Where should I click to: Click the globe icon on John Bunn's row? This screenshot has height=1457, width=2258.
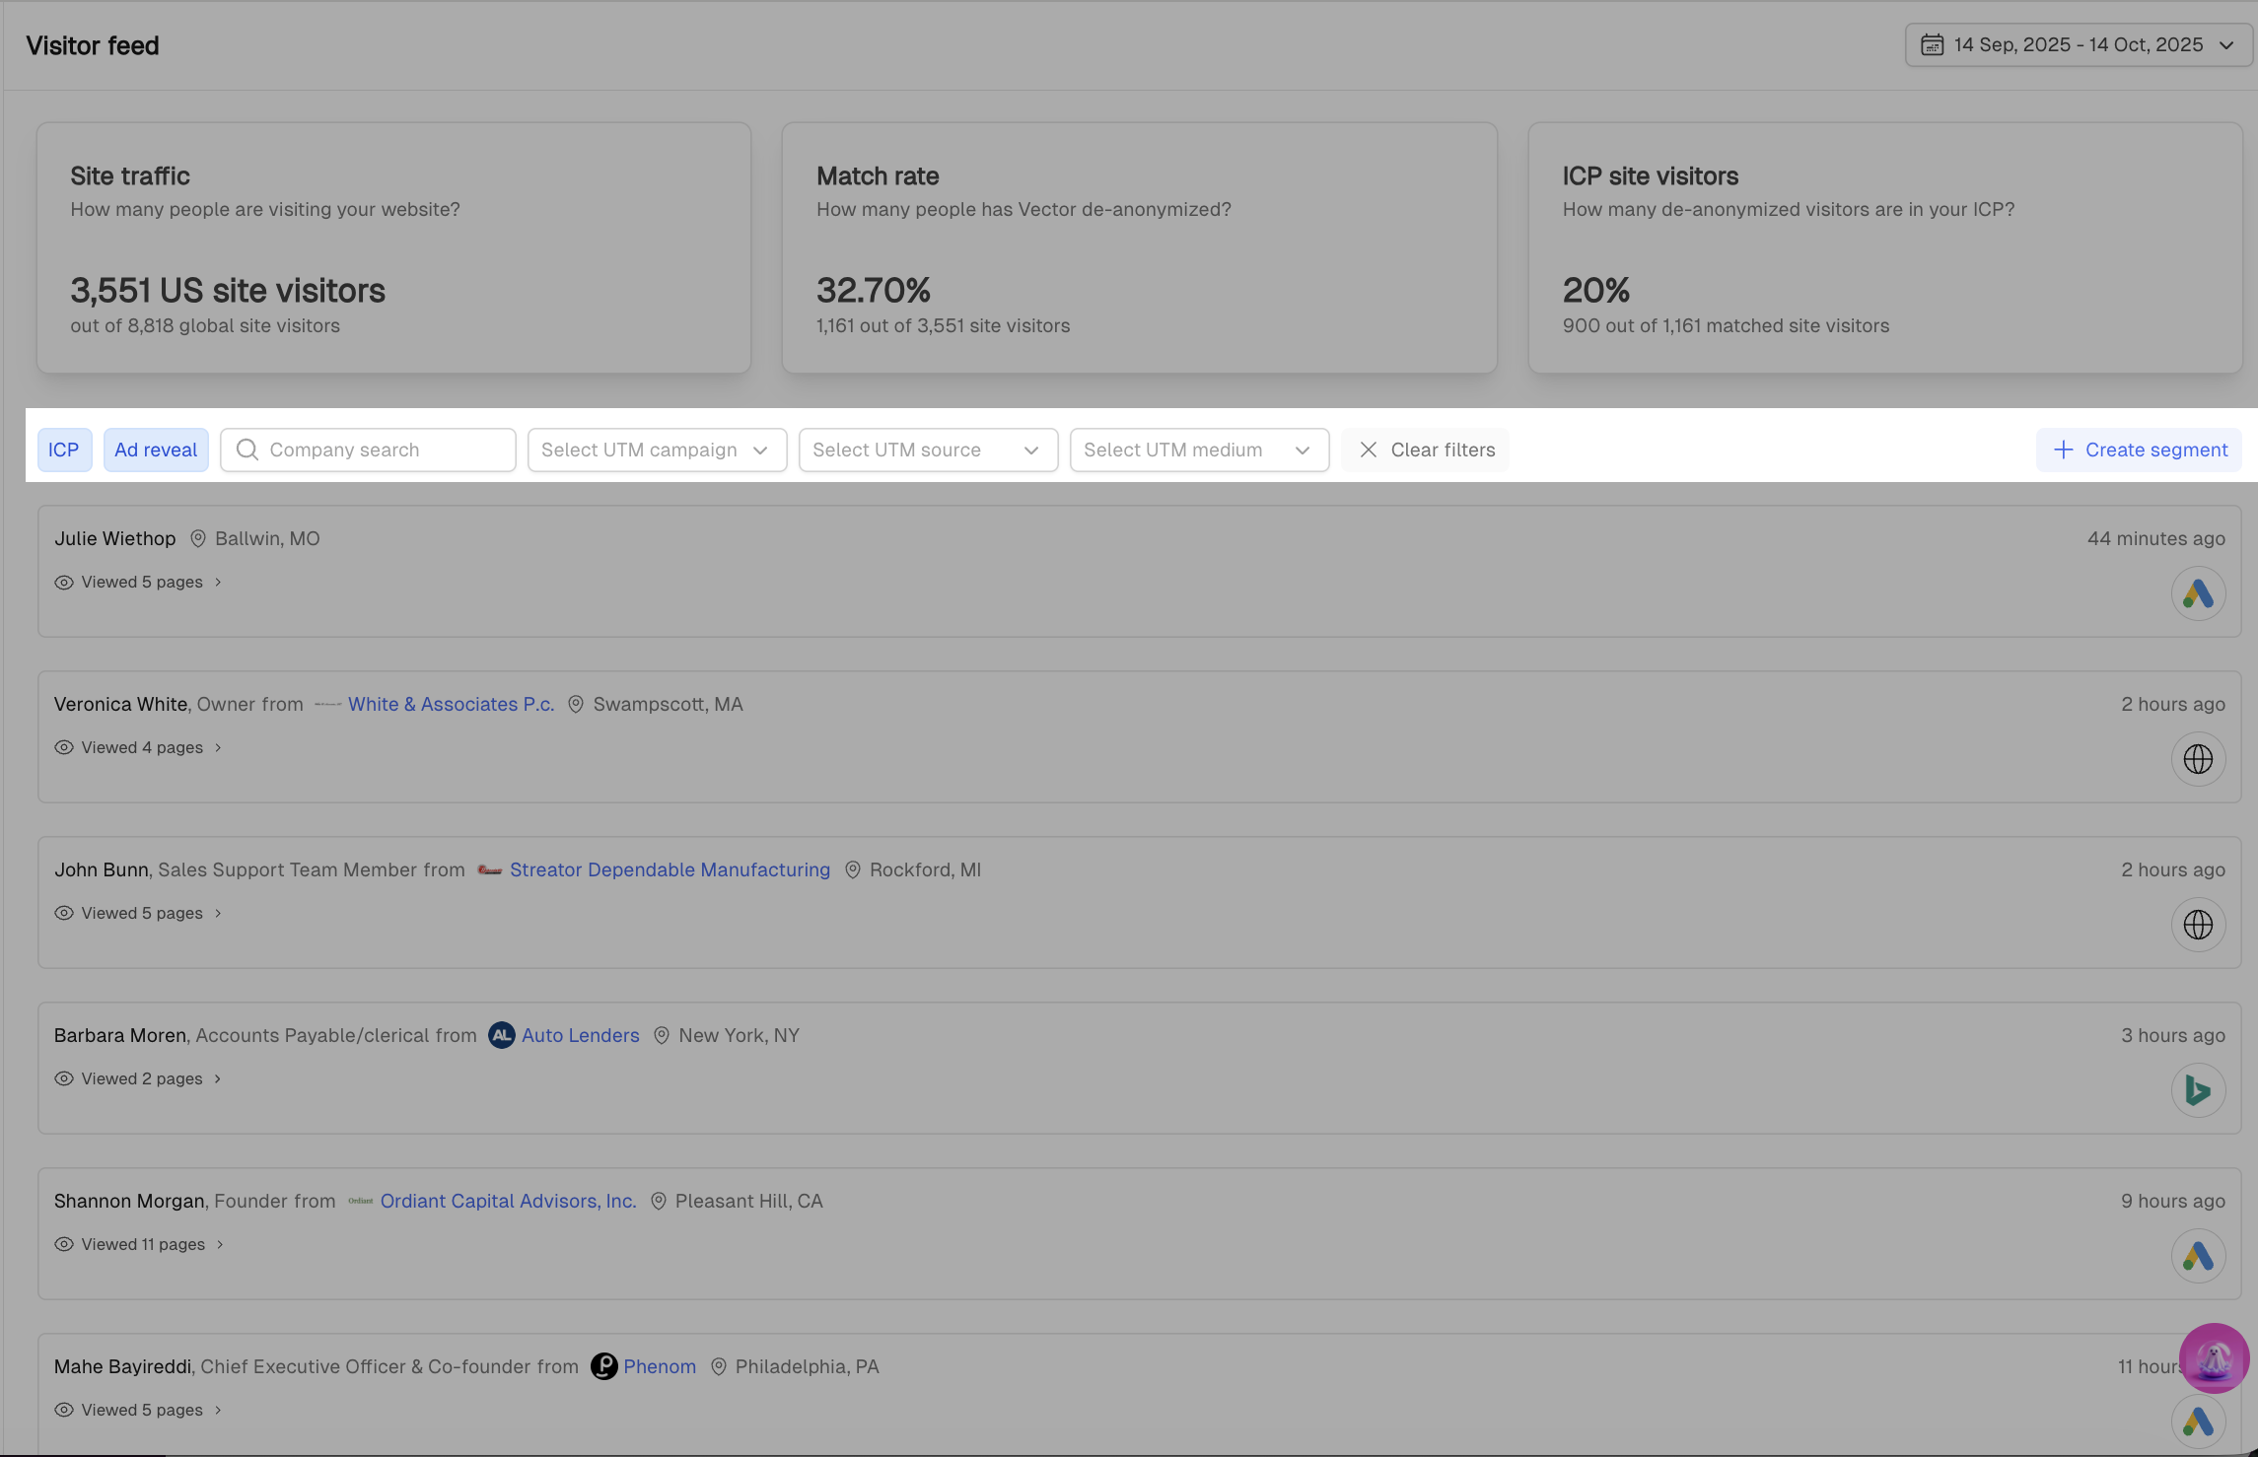pyautogui.click(x=2198, y=924)
